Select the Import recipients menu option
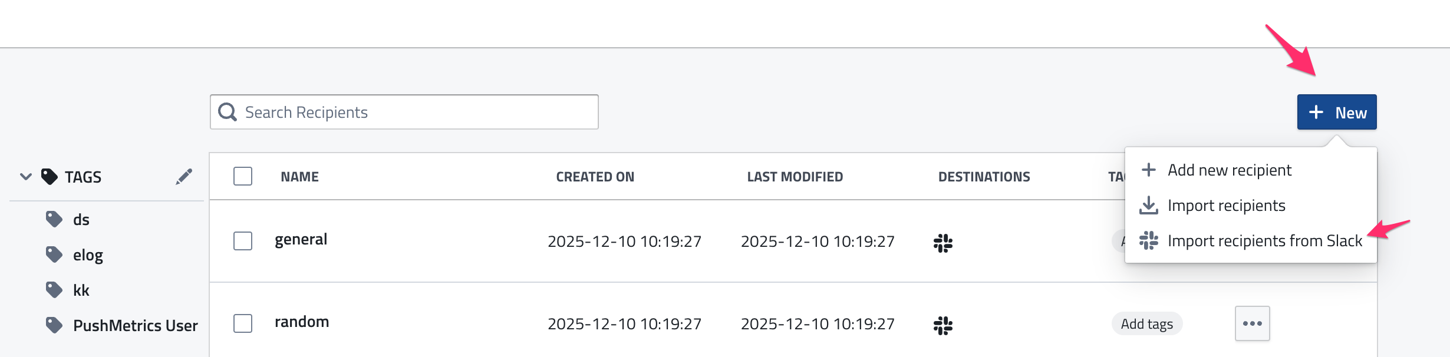This screenshot has height=357, width=1450. click(x=1226, y=206)
